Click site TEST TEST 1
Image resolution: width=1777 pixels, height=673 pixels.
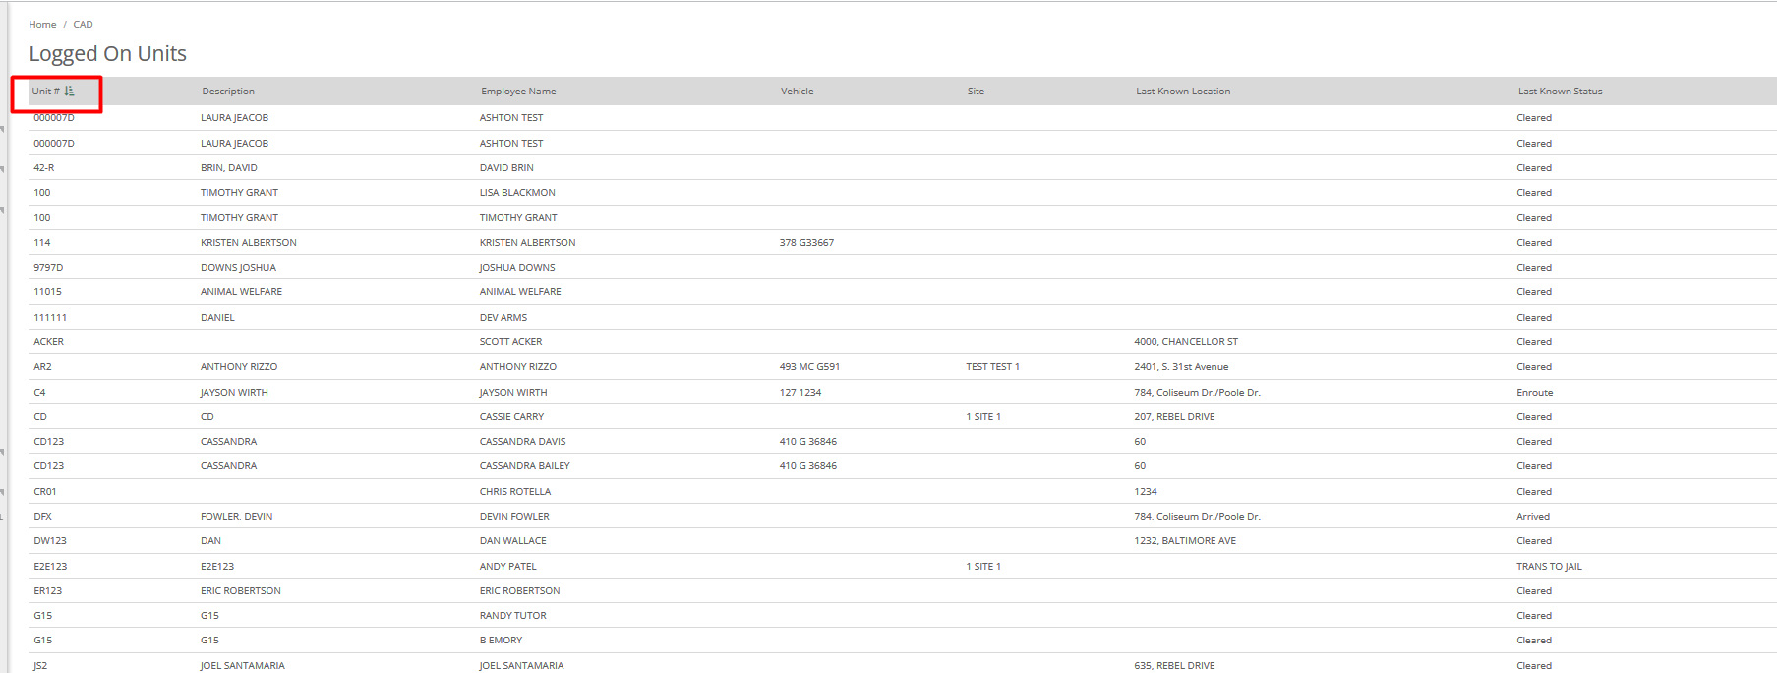coord(992,366)
